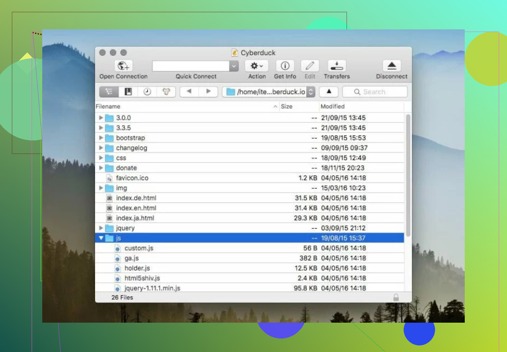507x352 pixels.
Task: Switch to the Bookmarks view
Action: pyautogui.click(x=128, y=92)
